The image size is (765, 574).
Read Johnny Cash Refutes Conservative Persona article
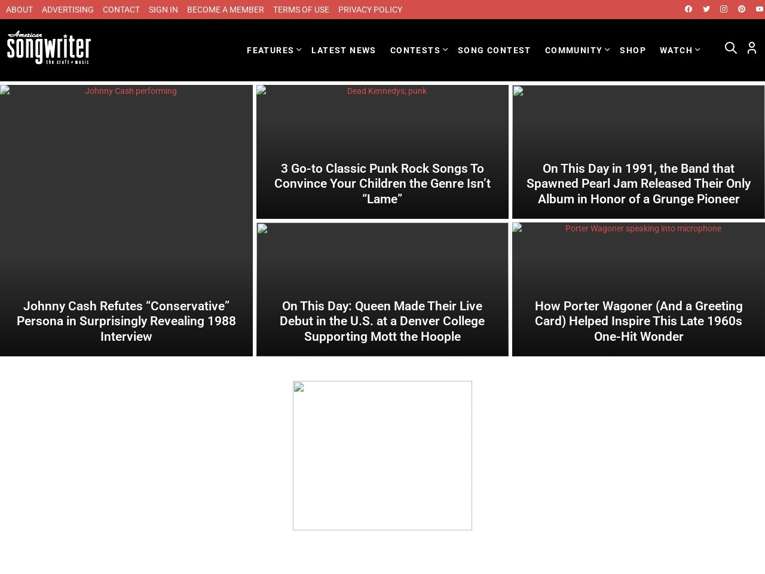point(126,321)
